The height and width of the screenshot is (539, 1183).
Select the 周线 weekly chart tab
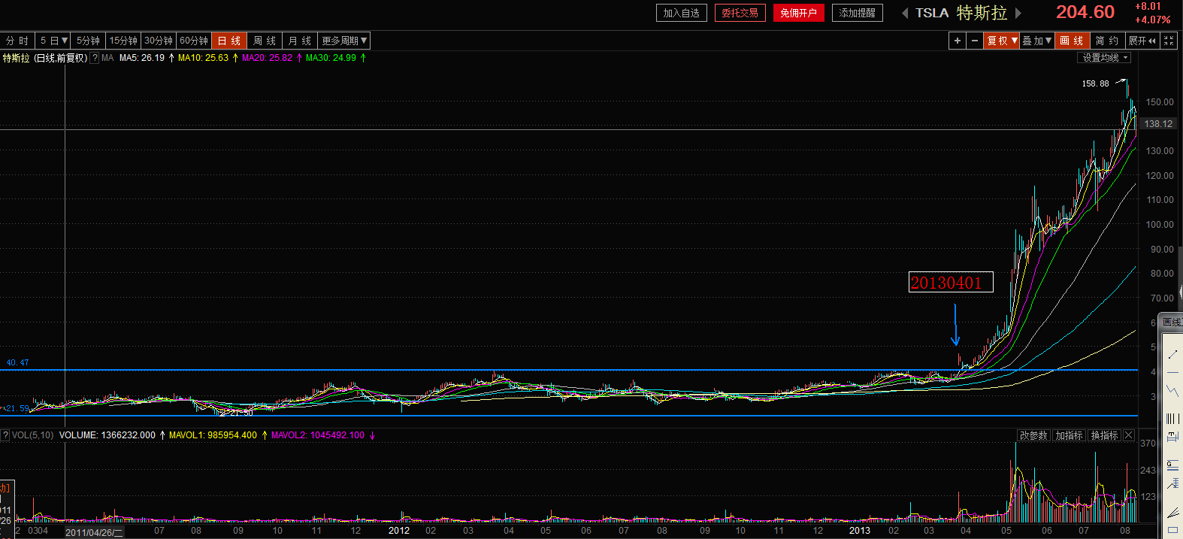[265, 41]
